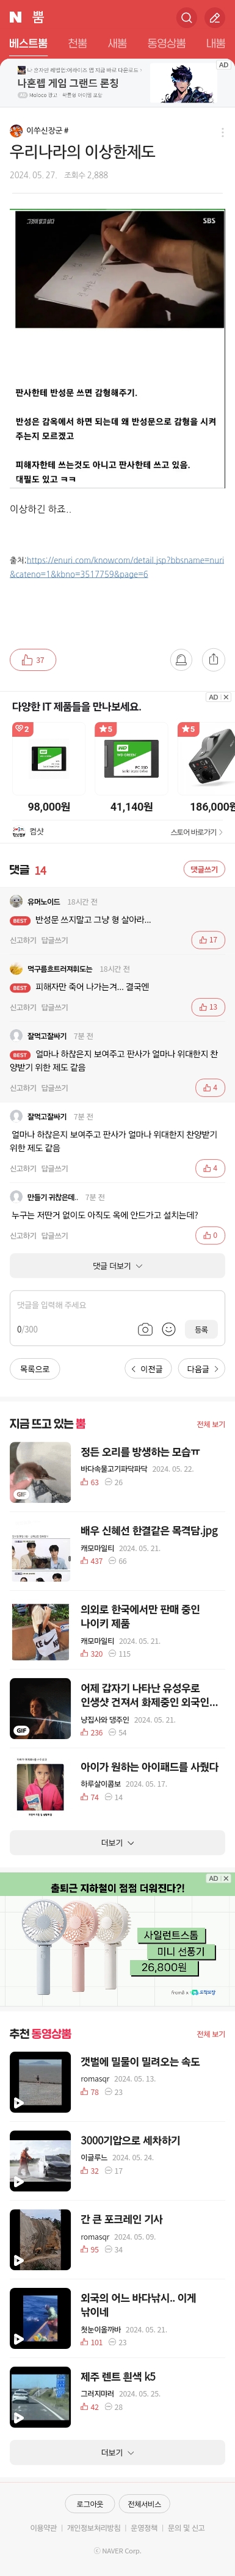235x2576 pixels.
Task: Open the search magnifier icon
Action: tap(186, 17)
